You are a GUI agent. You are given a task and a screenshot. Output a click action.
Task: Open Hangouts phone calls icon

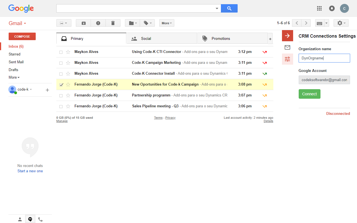coord(40,219)
